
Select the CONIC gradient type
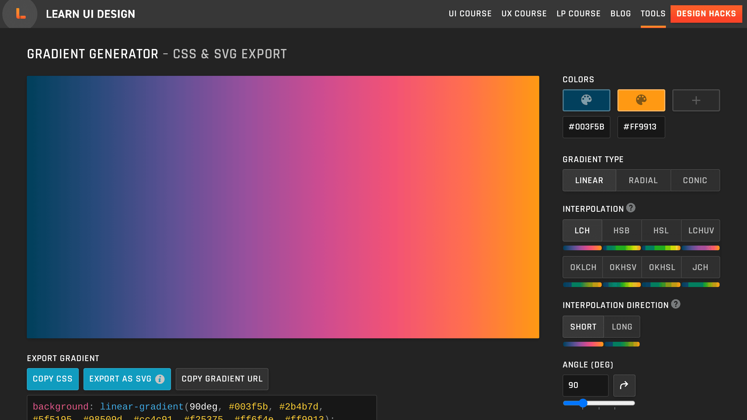695,180
